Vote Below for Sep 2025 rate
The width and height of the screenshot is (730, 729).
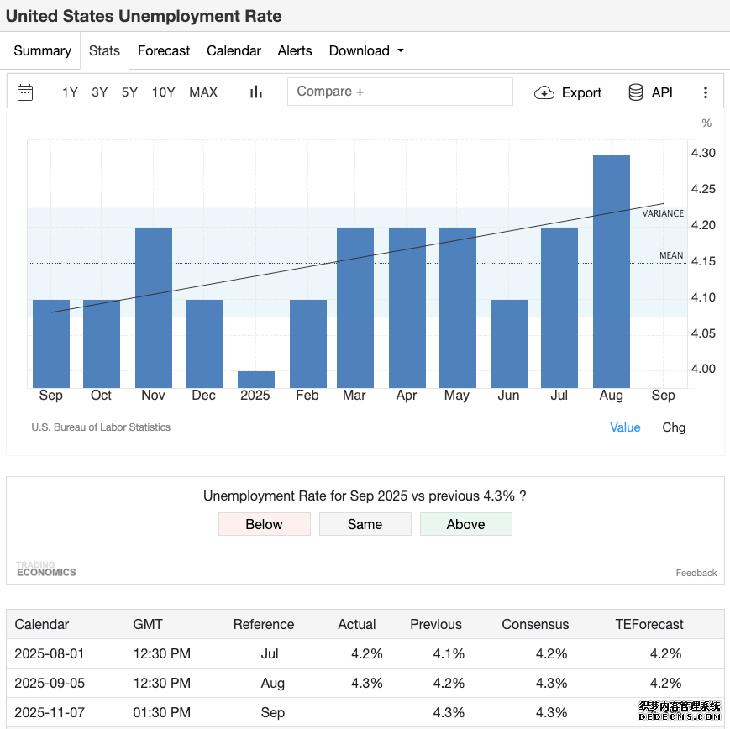[265, 524]
